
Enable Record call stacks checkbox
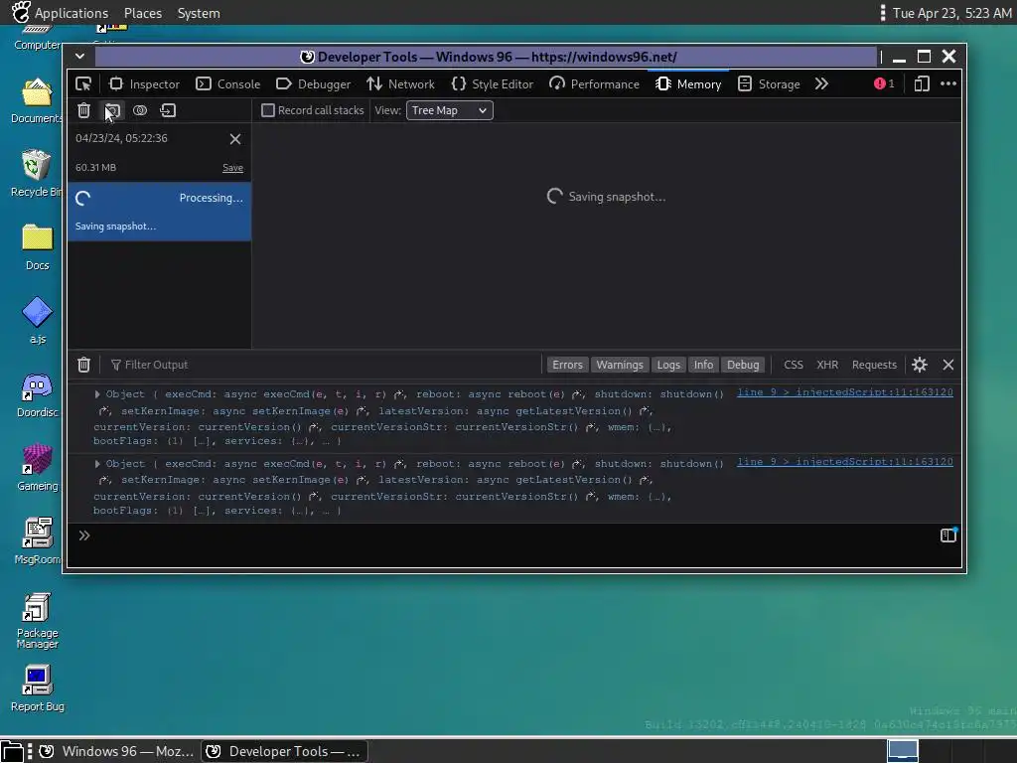pyautogui.click(x=268, y=110)
